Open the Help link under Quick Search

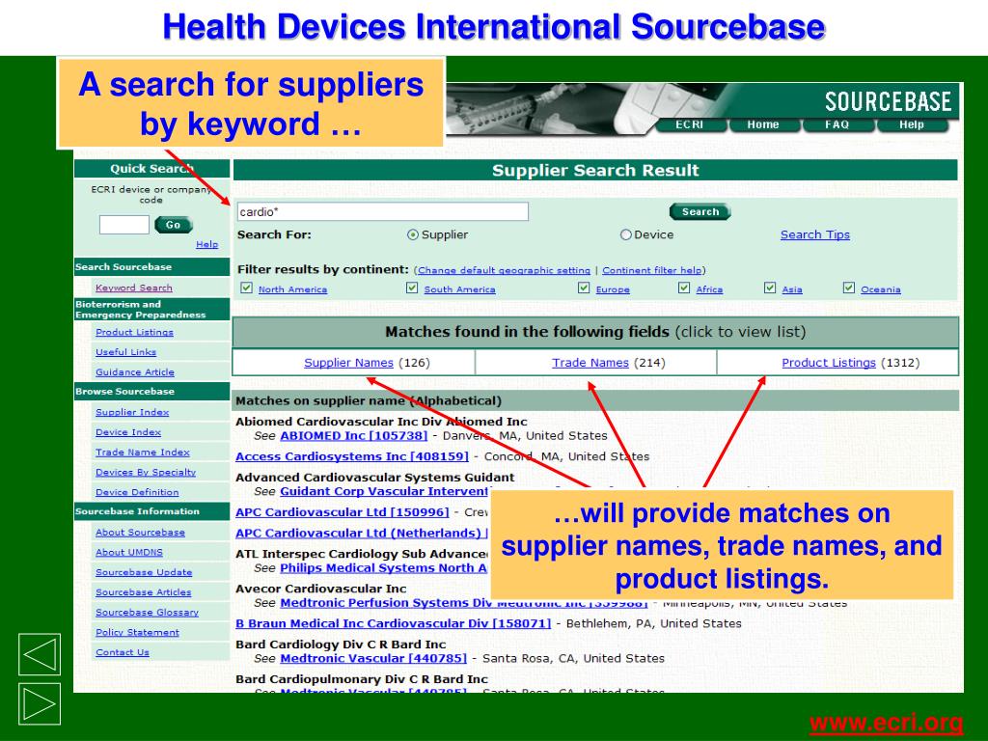pos(206,244)
